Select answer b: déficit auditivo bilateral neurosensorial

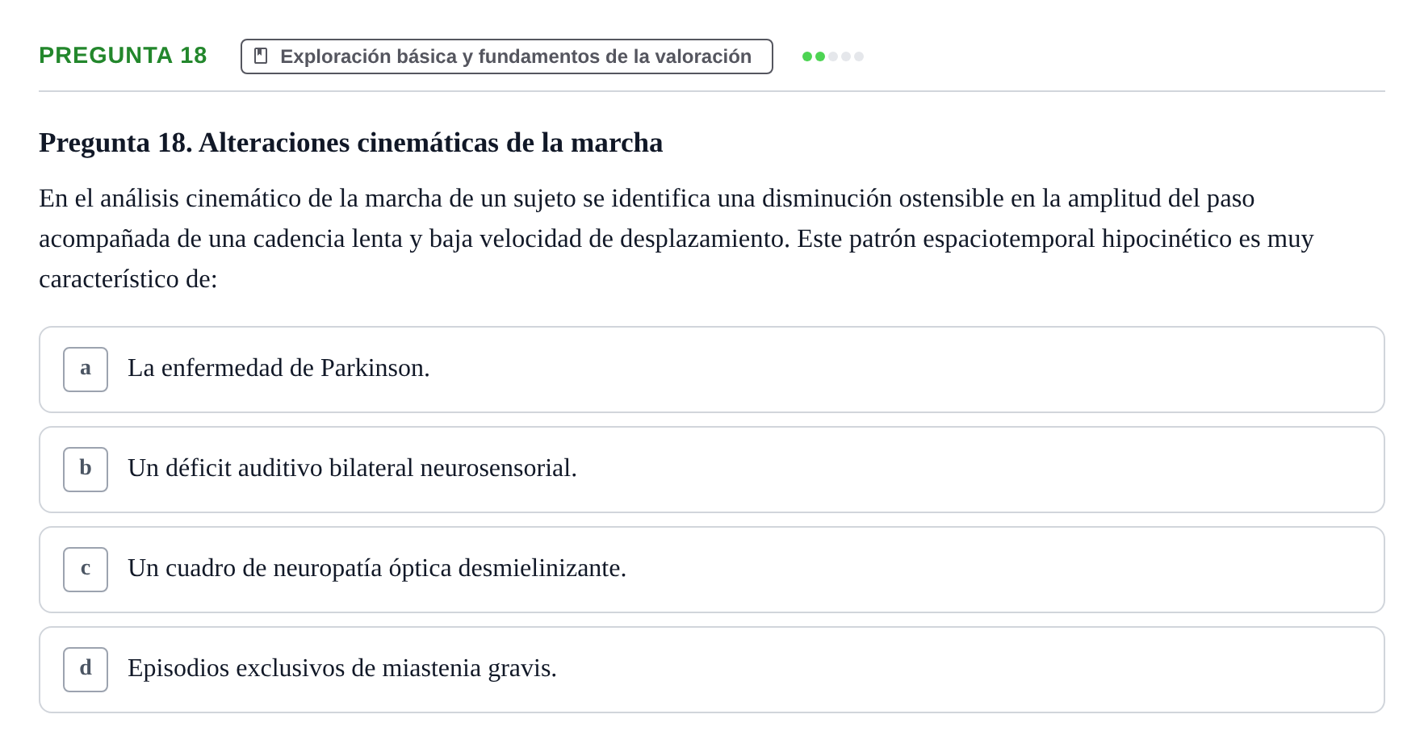tap(711, 470)
